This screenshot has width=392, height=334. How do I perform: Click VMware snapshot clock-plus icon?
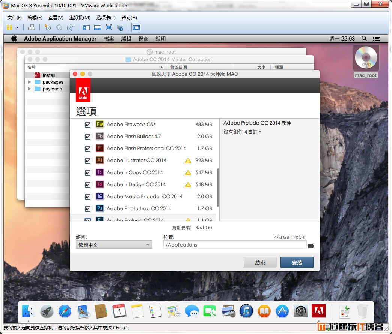(x=48, y=27)
